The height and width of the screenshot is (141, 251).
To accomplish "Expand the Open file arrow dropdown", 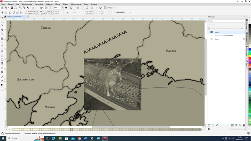I will coord(8,8).
